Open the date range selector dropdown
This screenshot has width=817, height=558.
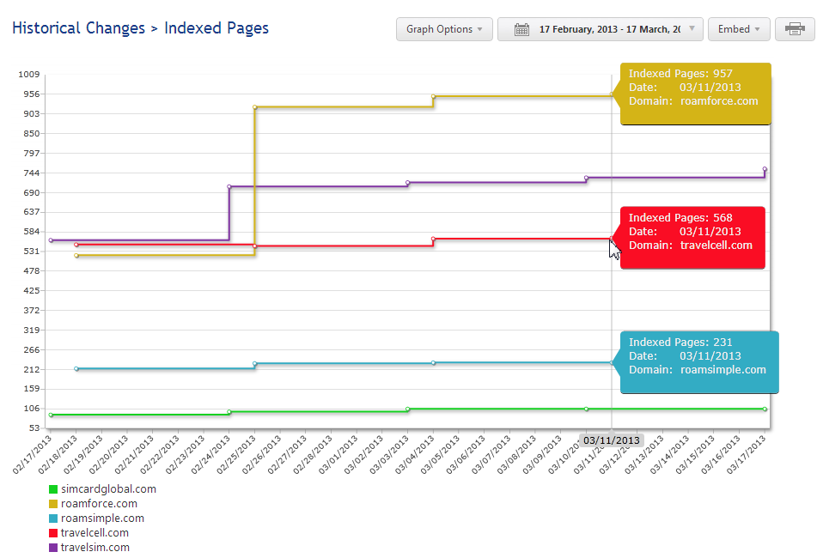pos(601,29)
